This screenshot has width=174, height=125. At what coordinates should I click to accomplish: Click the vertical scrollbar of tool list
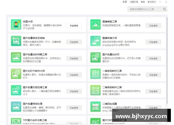point(167,60)
